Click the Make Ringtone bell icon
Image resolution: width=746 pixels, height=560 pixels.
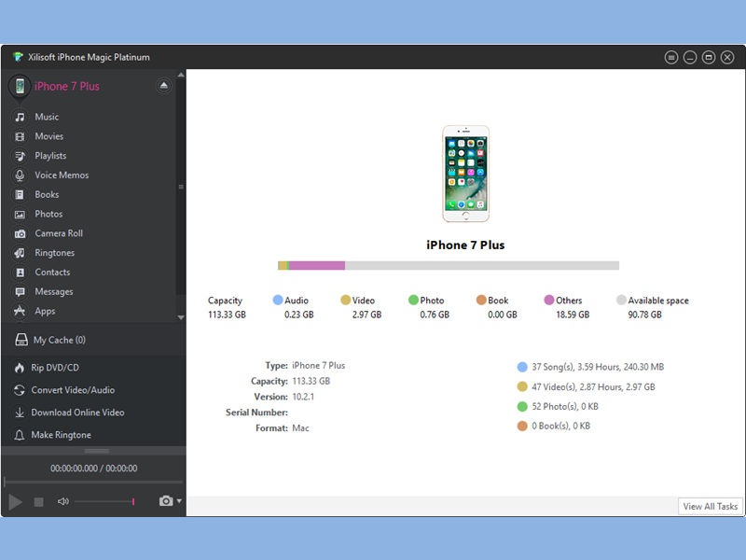19,435
